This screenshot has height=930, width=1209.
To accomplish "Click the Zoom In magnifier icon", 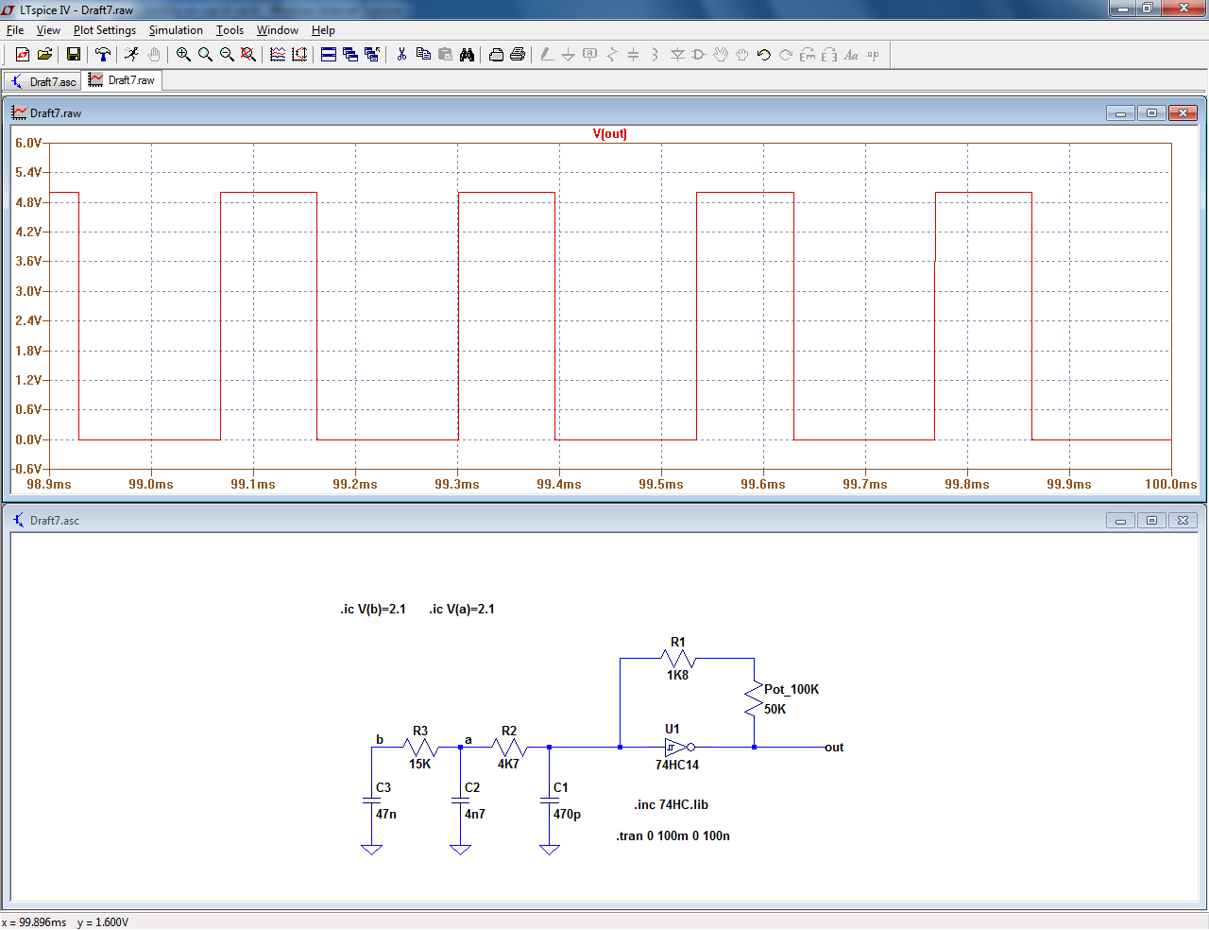I will 183,55.
